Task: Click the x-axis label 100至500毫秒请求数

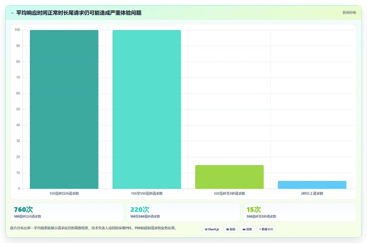Action: tap(147, 193)
